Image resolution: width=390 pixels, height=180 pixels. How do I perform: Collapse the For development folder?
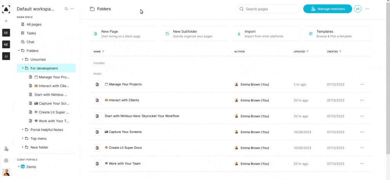coord(22,68)
